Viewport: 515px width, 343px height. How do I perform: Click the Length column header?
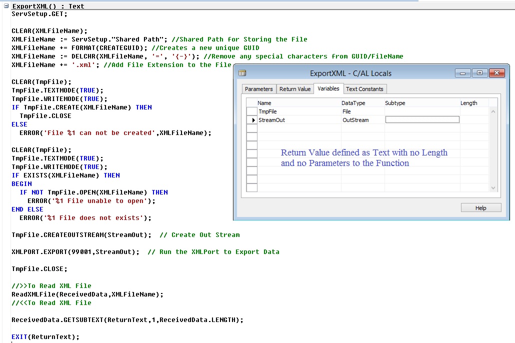(x=469, y=102)
